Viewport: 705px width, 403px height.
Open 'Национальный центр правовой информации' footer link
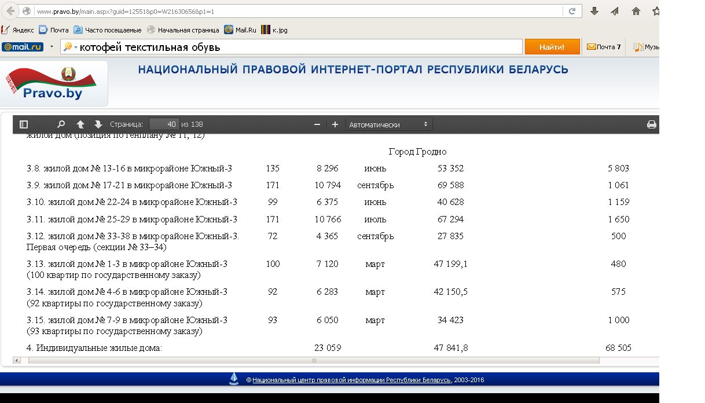tap(351, 380)
